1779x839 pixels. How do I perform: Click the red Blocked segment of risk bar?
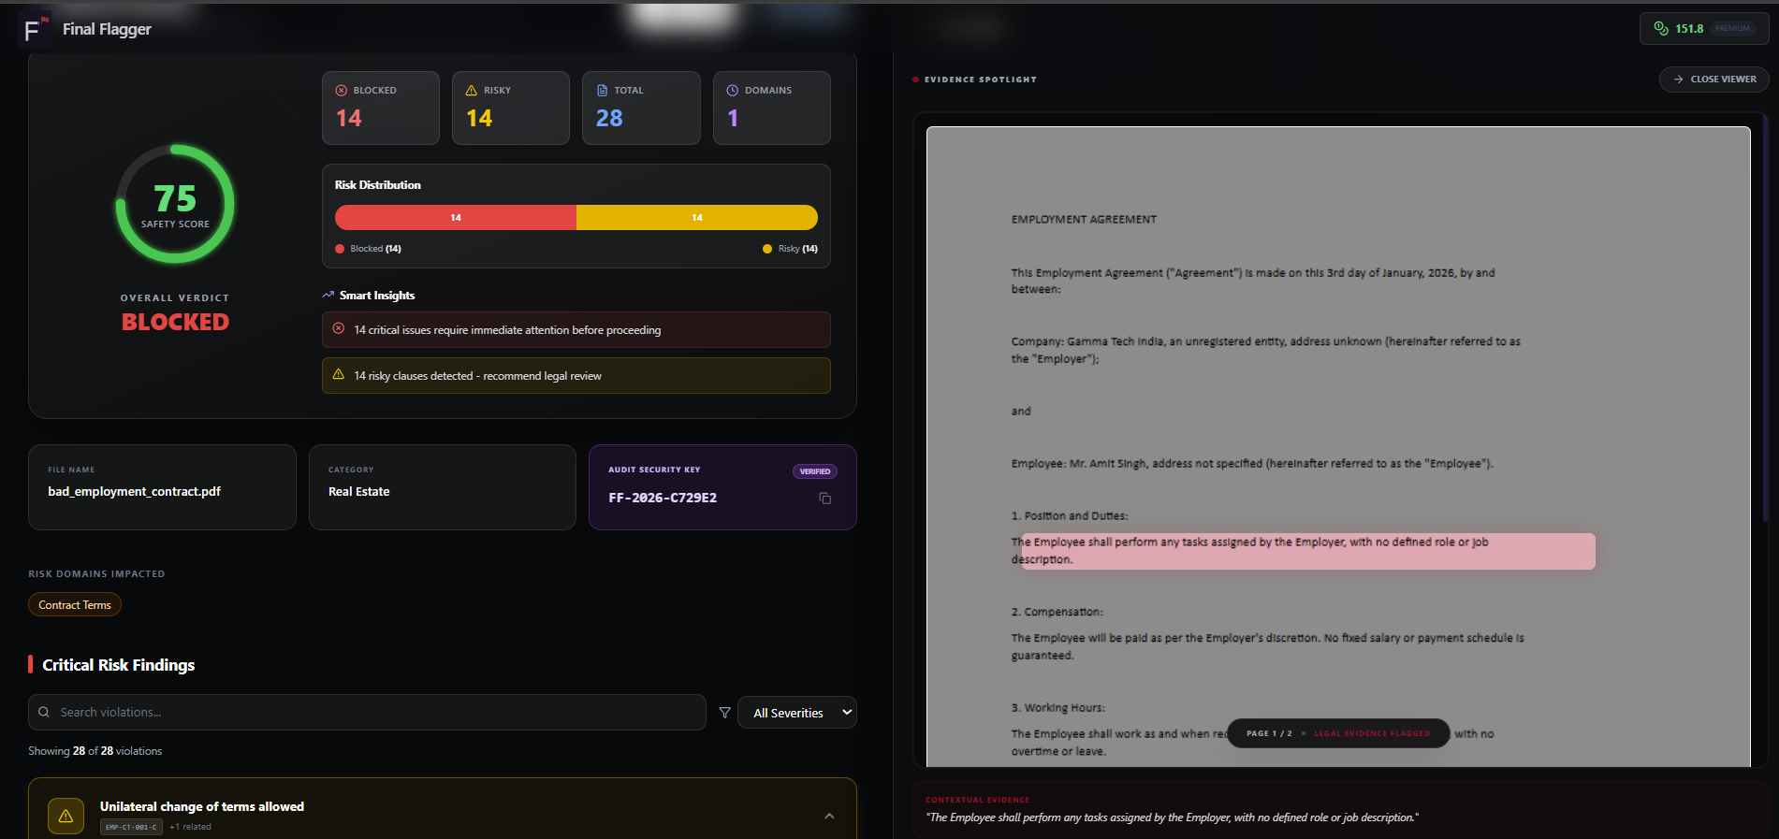coord(456,217)
